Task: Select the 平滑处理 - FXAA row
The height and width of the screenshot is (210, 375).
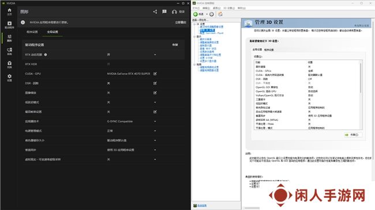Action: 306,124
